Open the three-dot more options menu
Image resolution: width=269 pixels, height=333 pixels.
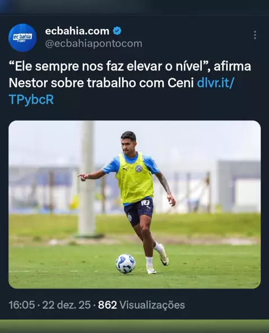click(255, 35)
